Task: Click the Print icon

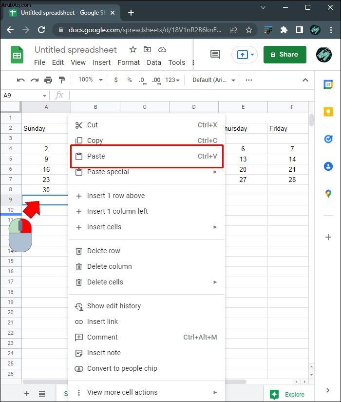Action: 48,80
